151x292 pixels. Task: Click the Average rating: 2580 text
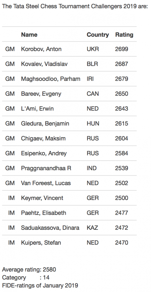(x=29, y=270)
